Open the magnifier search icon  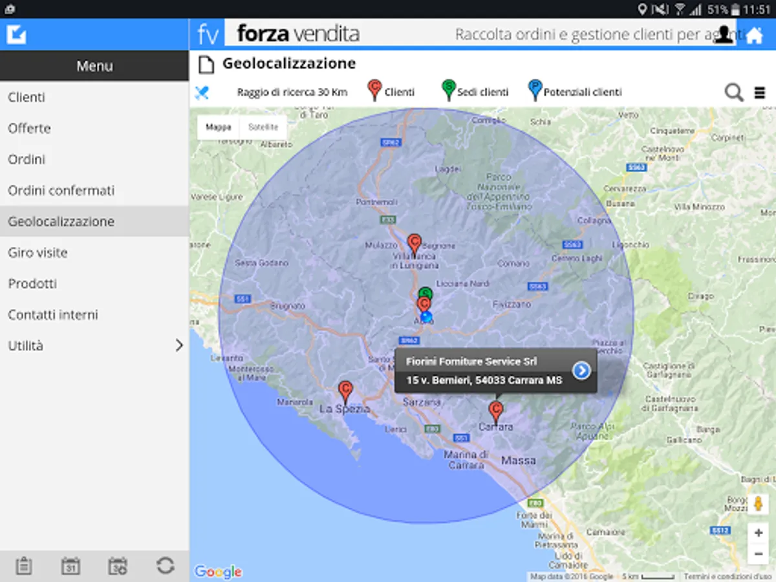[x=734, y=92]
